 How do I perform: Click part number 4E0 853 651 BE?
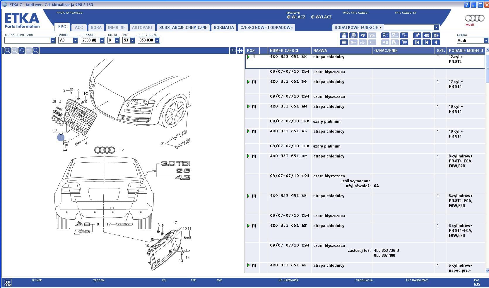(x=288, y=196)
